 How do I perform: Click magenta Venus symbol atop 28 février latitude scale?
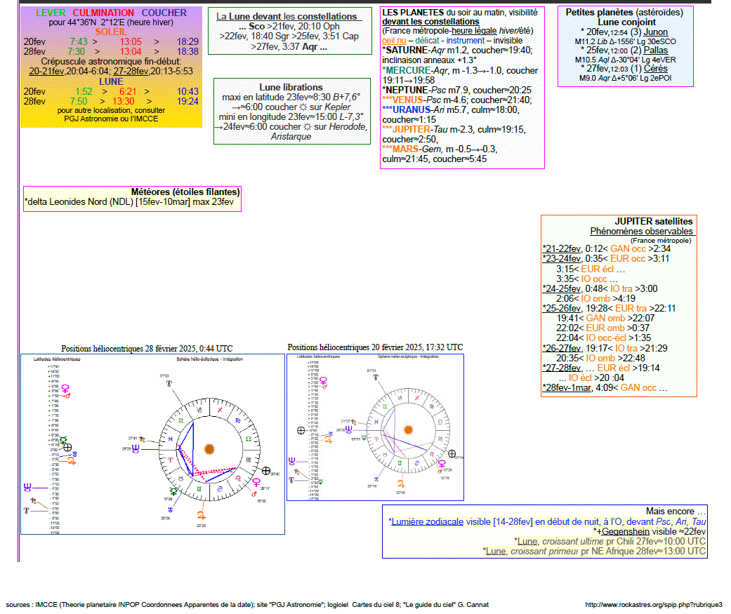click(65, 387)
